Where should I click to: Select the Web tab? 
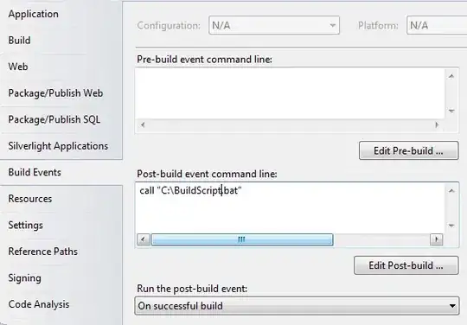(18, 67)
